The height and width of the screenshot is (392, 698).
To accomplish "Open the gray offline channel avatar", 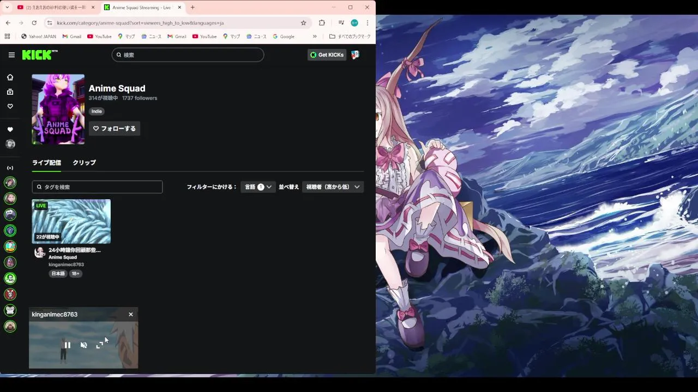I will tap(10, 144).
